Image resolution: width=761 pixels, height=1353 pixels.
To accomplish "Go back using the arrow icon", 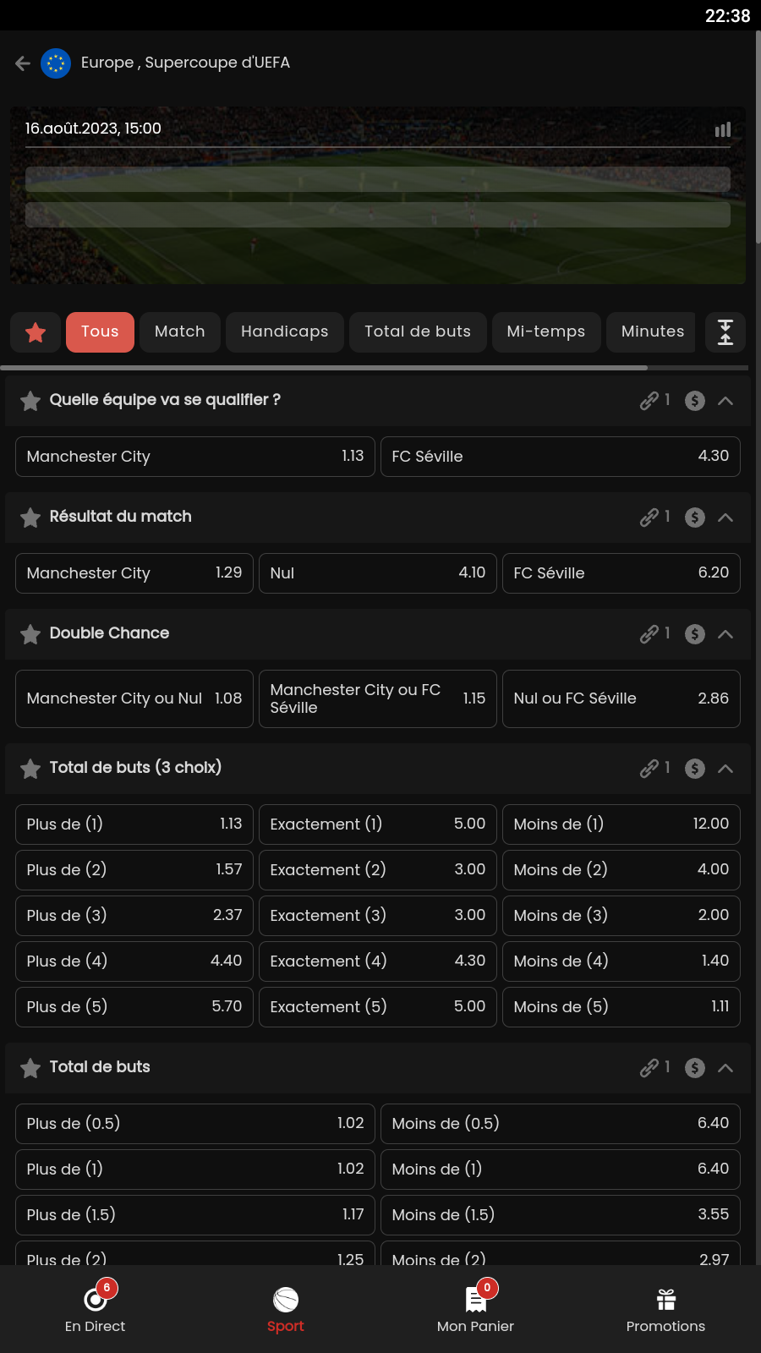I will click(23, 63).
